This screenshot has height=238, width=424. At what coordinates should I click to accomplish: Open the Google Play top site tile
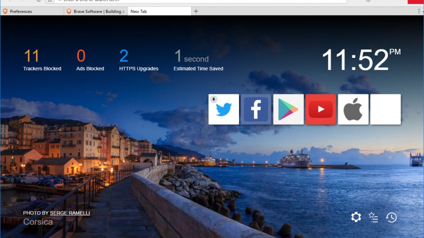coord(288,109)
